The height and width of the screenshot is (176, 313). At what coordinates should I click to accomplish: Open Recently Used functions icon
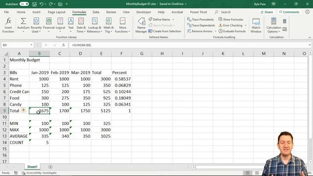[x=36, y=21]
